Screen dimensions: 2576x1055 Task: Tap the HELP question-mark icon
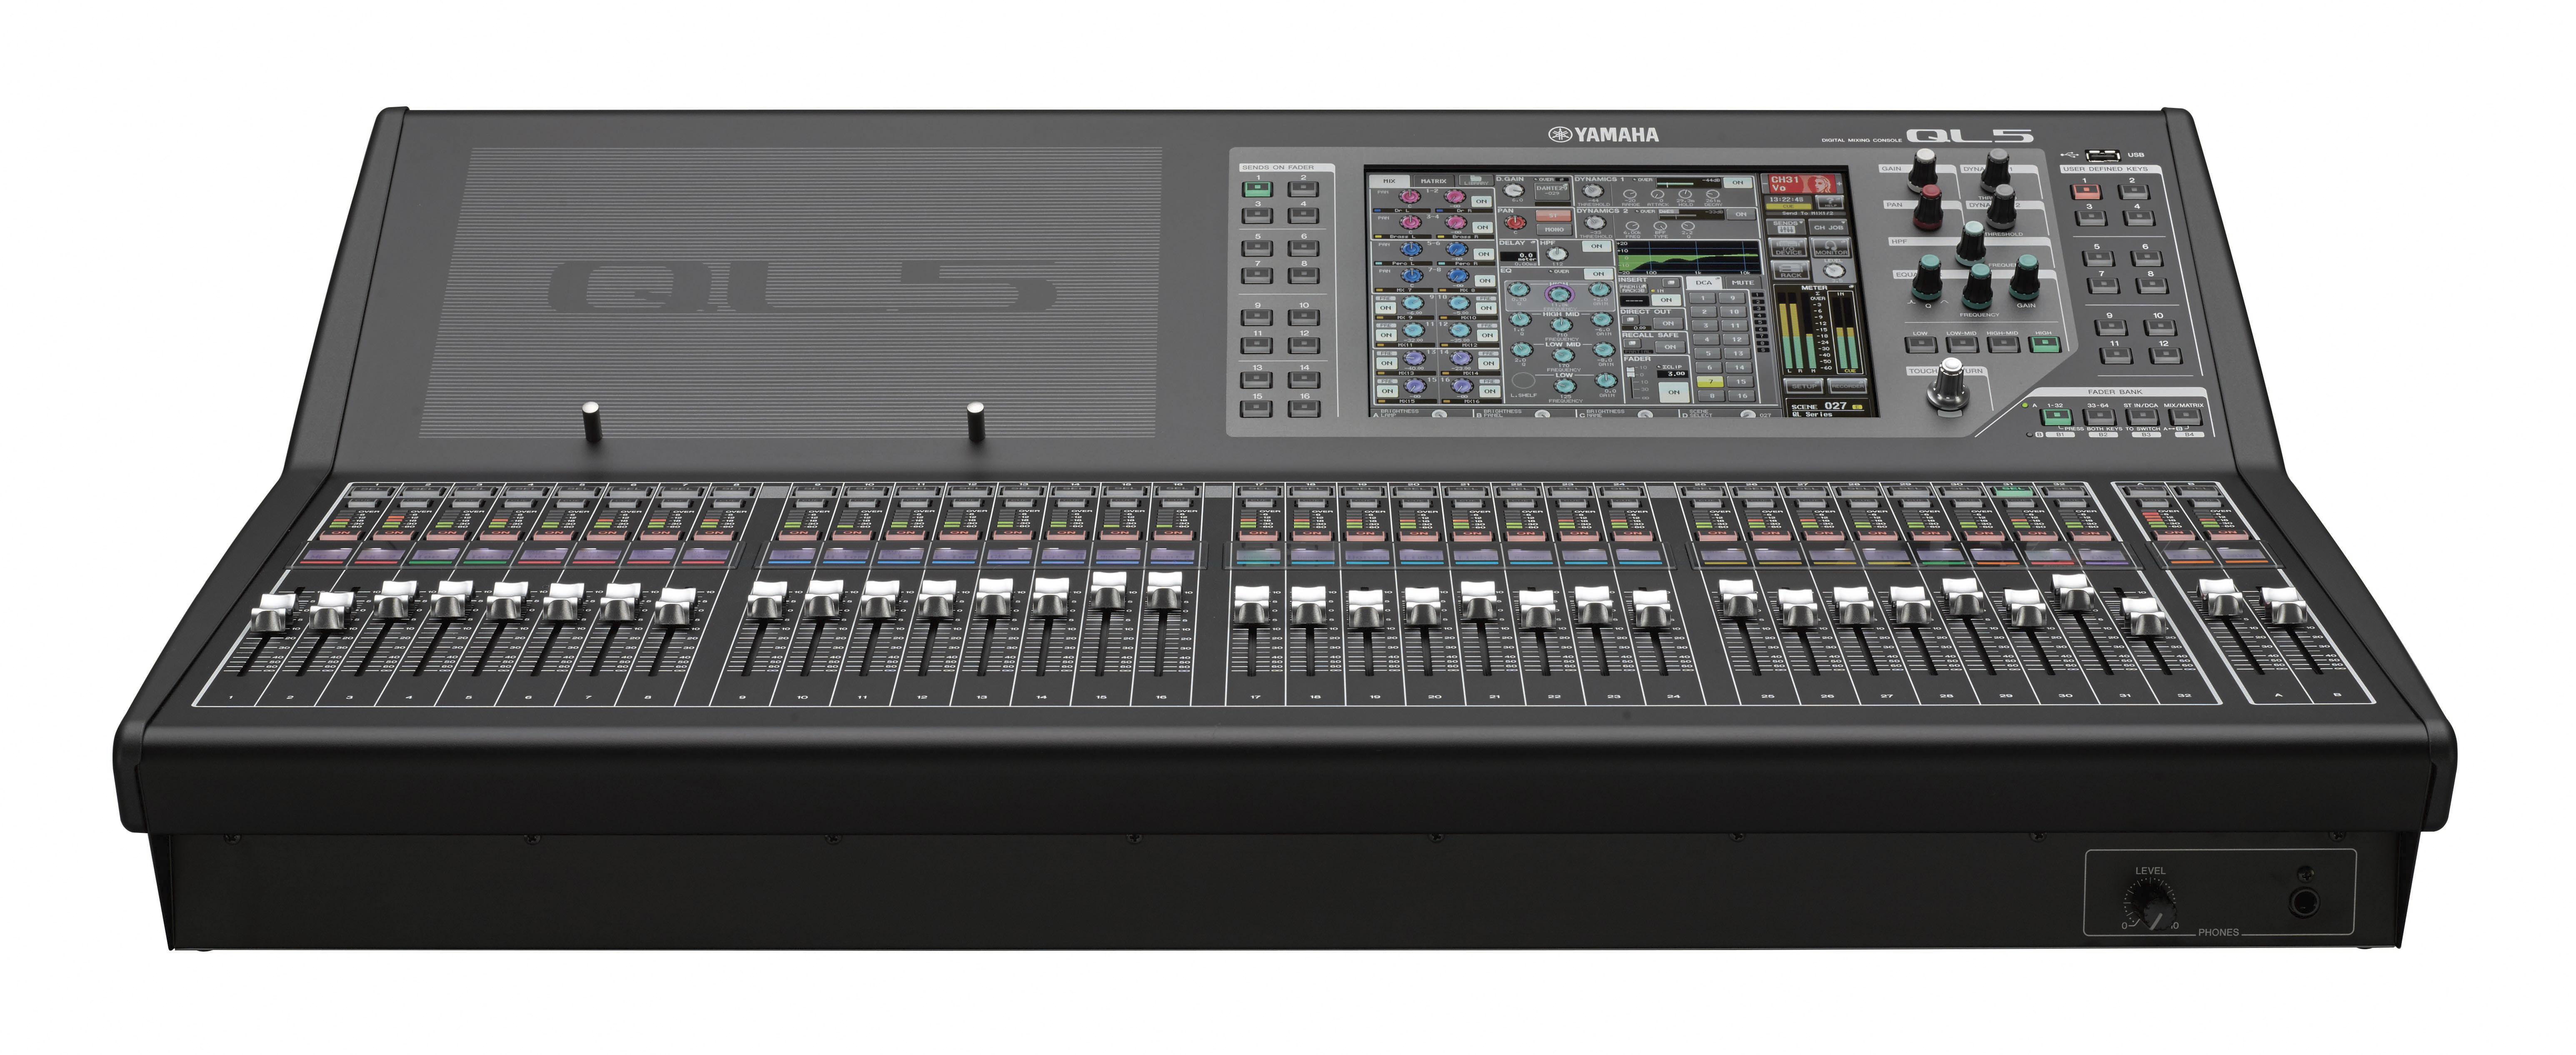click(x=1830, y=202)
